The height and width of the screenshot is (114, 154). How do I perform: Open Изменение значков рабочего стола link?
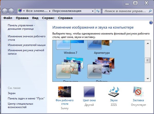pos(26,38)
